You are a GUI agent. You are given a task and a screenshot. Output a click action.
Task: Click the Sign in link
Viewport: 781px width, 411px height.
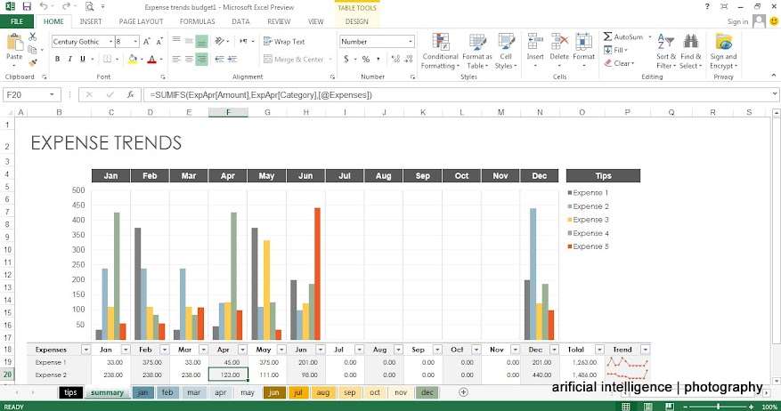click(737, 21)
